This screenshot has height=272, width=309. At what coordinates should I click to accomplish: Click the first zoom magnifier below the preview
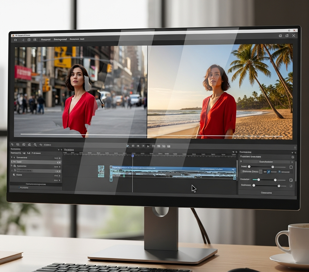tap(12, 144)
